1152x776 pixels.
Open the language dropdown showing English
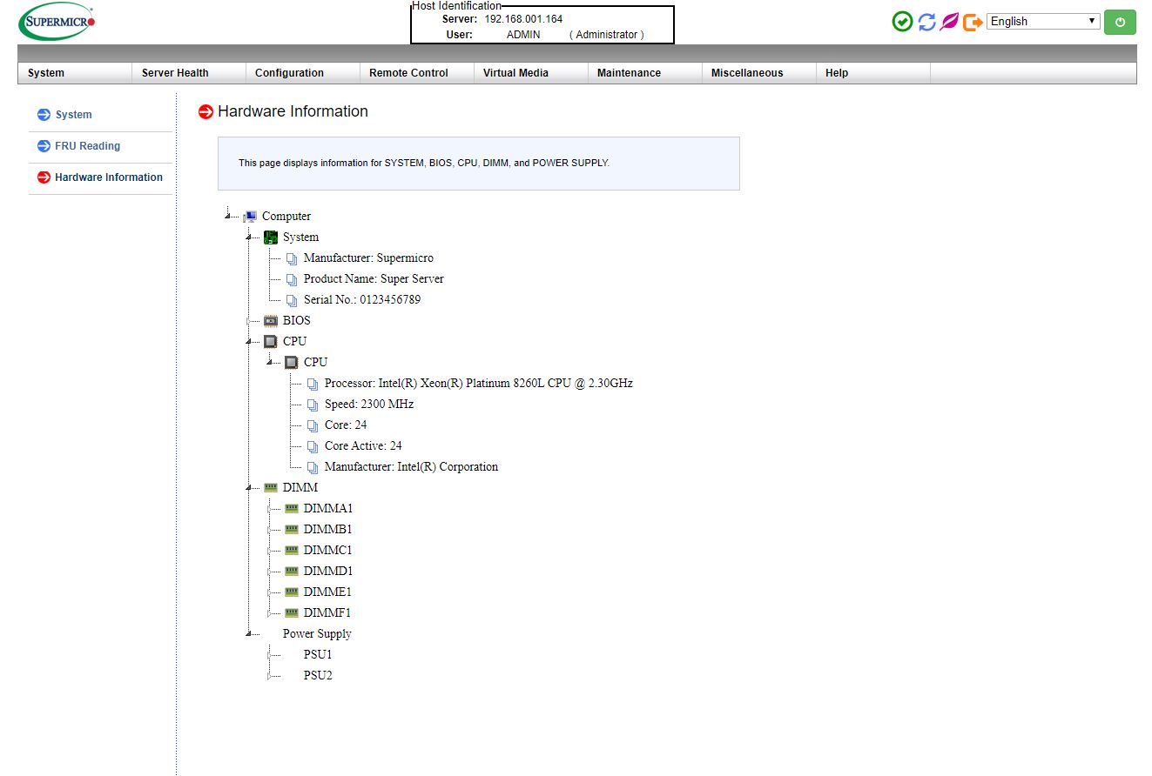tap(1043, 21)
